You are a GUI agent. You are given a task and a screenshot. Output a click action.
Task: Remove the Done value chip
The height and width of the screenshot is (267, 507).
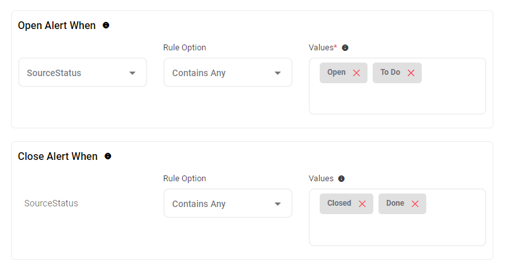(415, 204)
